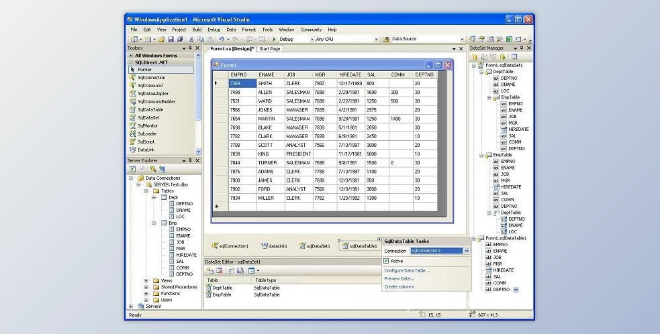Toggle auto-hide pin on the Toolbox panel
The width and height of the screenshot is (660, 334).
tap(190, 48)
